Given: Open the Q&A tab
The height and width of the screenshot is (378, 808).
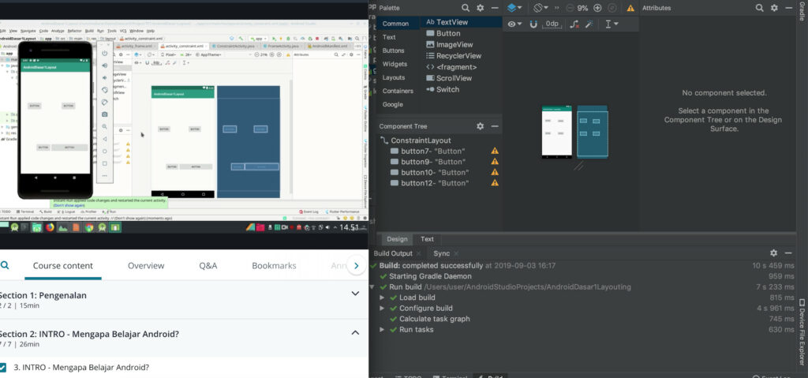Looking at the screenshot, I should [x=208, y=266].
